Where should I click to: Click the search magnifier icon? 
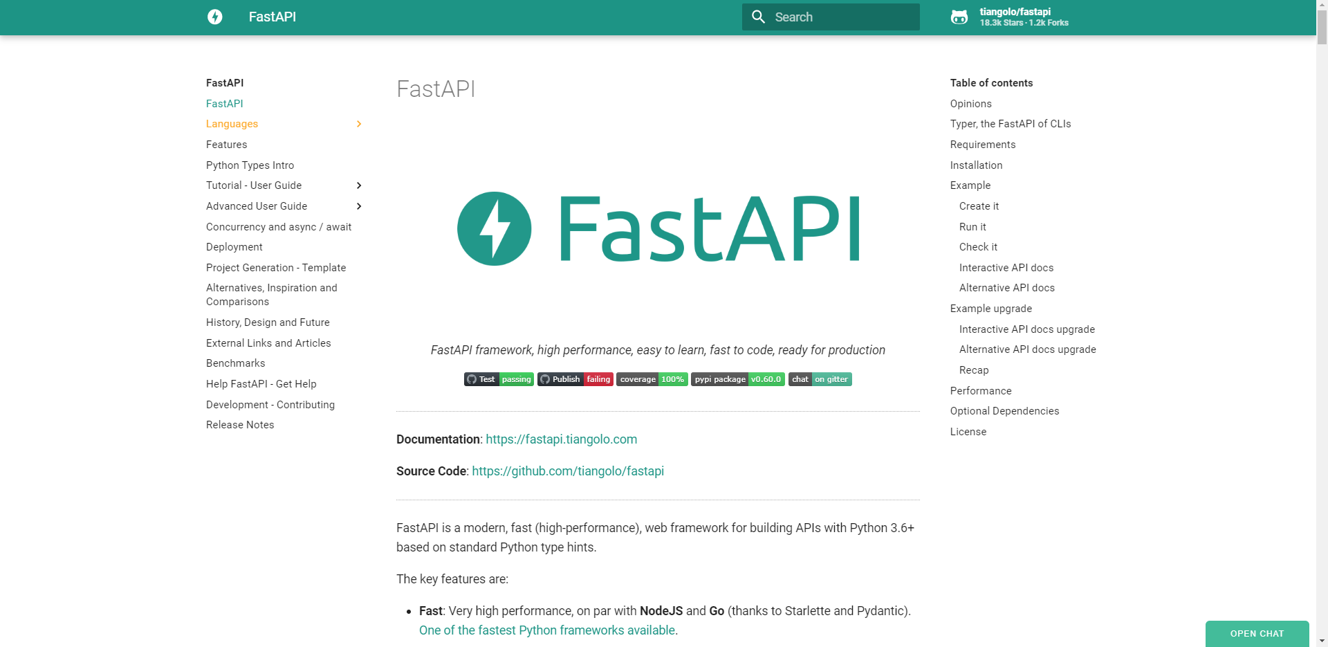pyautogui.click(x=758, y=17)
